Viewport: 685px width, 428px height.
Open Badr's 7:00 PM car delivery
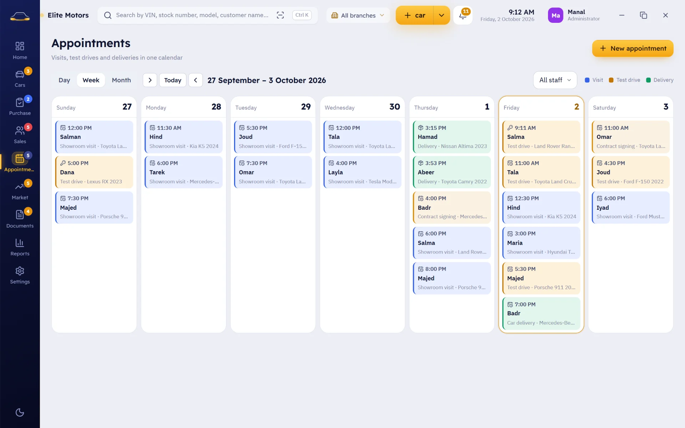coord(541,313)
